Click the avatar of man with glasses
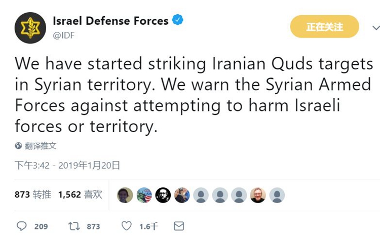The width and height of the screenshot is (380, 235). pos(258,195)
